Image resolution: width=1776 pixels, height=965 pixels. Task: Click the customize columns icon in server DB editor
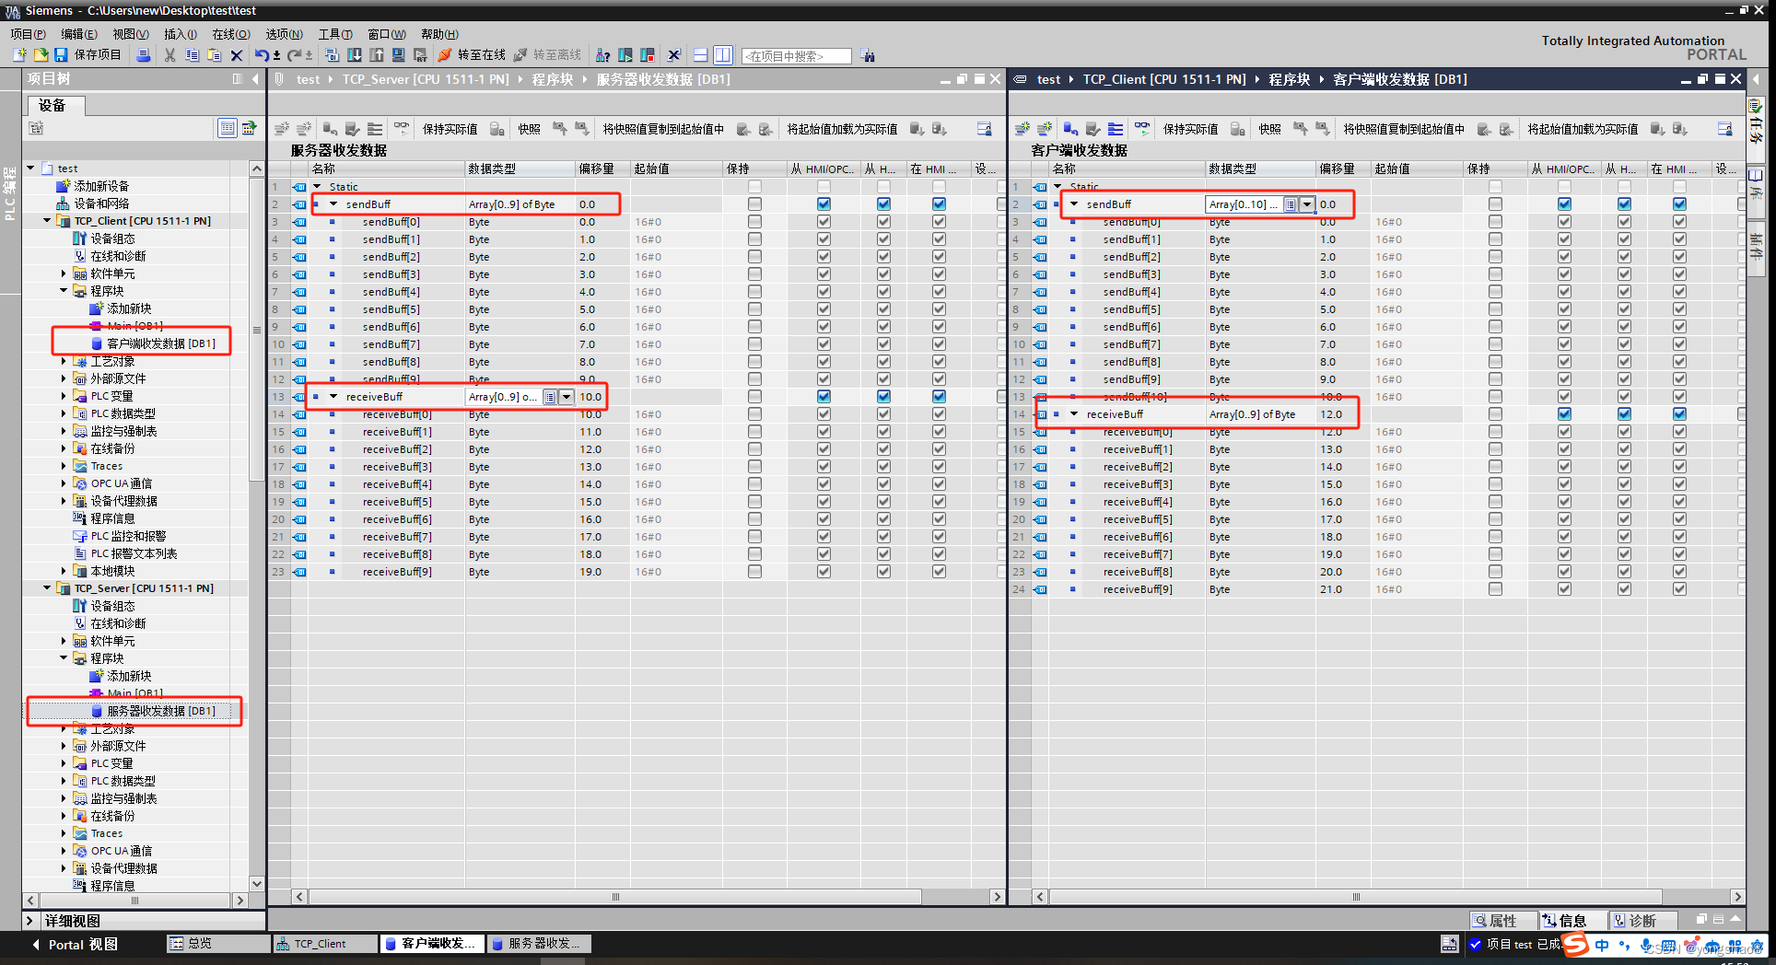pyautogui.click(x=985, y=129)
